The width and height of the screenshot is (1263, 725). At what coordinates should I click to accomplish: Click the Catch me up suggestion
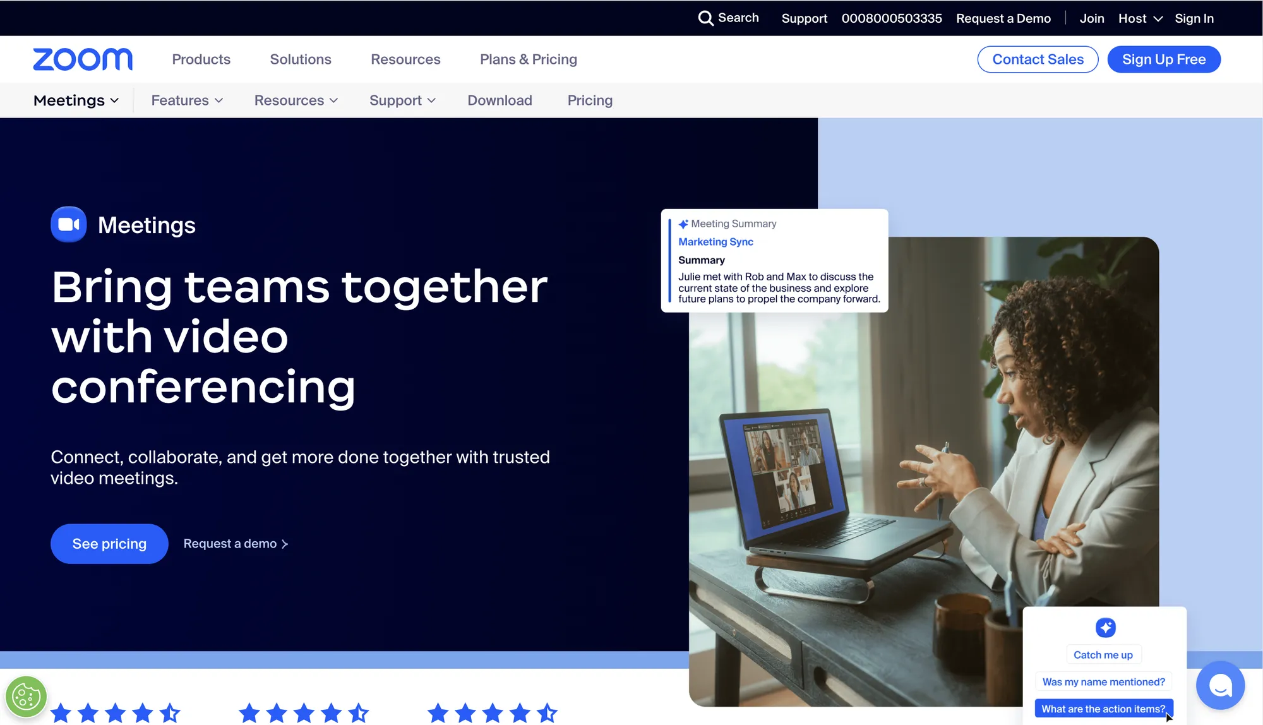pyautogui.click(x=1103, y=655)
